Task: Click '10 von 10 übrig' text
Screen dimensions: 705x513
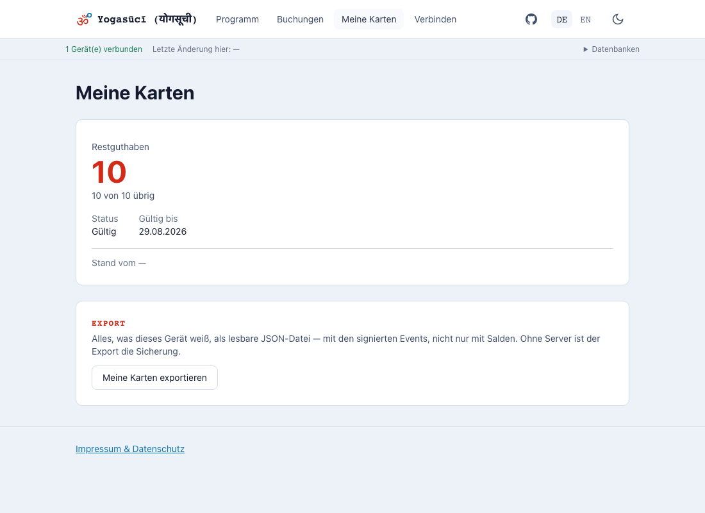Action: pyautogui.click(x=123, y=196)
